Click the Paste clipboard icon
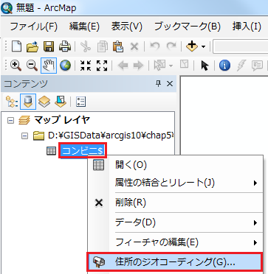This screenshot has width=268, height=274. [118, 46]
